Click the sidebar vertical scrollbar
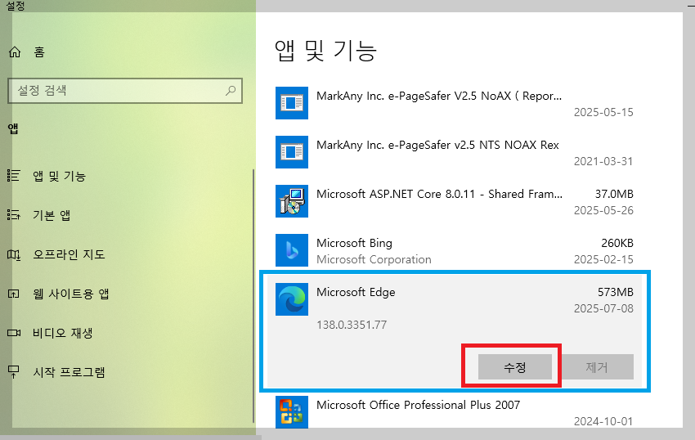The height and width of the screenshot is (440, 695). coord(253,295)
